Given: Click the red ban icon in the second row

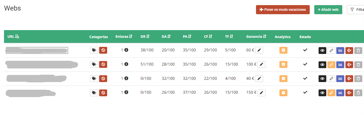Looking at the screenshot, I should pos(103,64).
